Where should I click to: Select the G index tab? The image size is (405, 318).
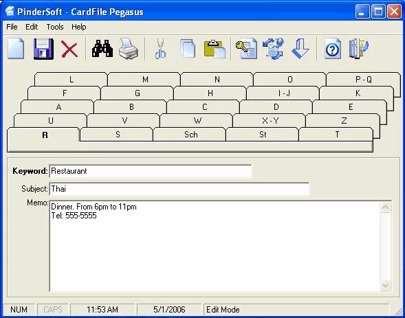pos(138,93)
